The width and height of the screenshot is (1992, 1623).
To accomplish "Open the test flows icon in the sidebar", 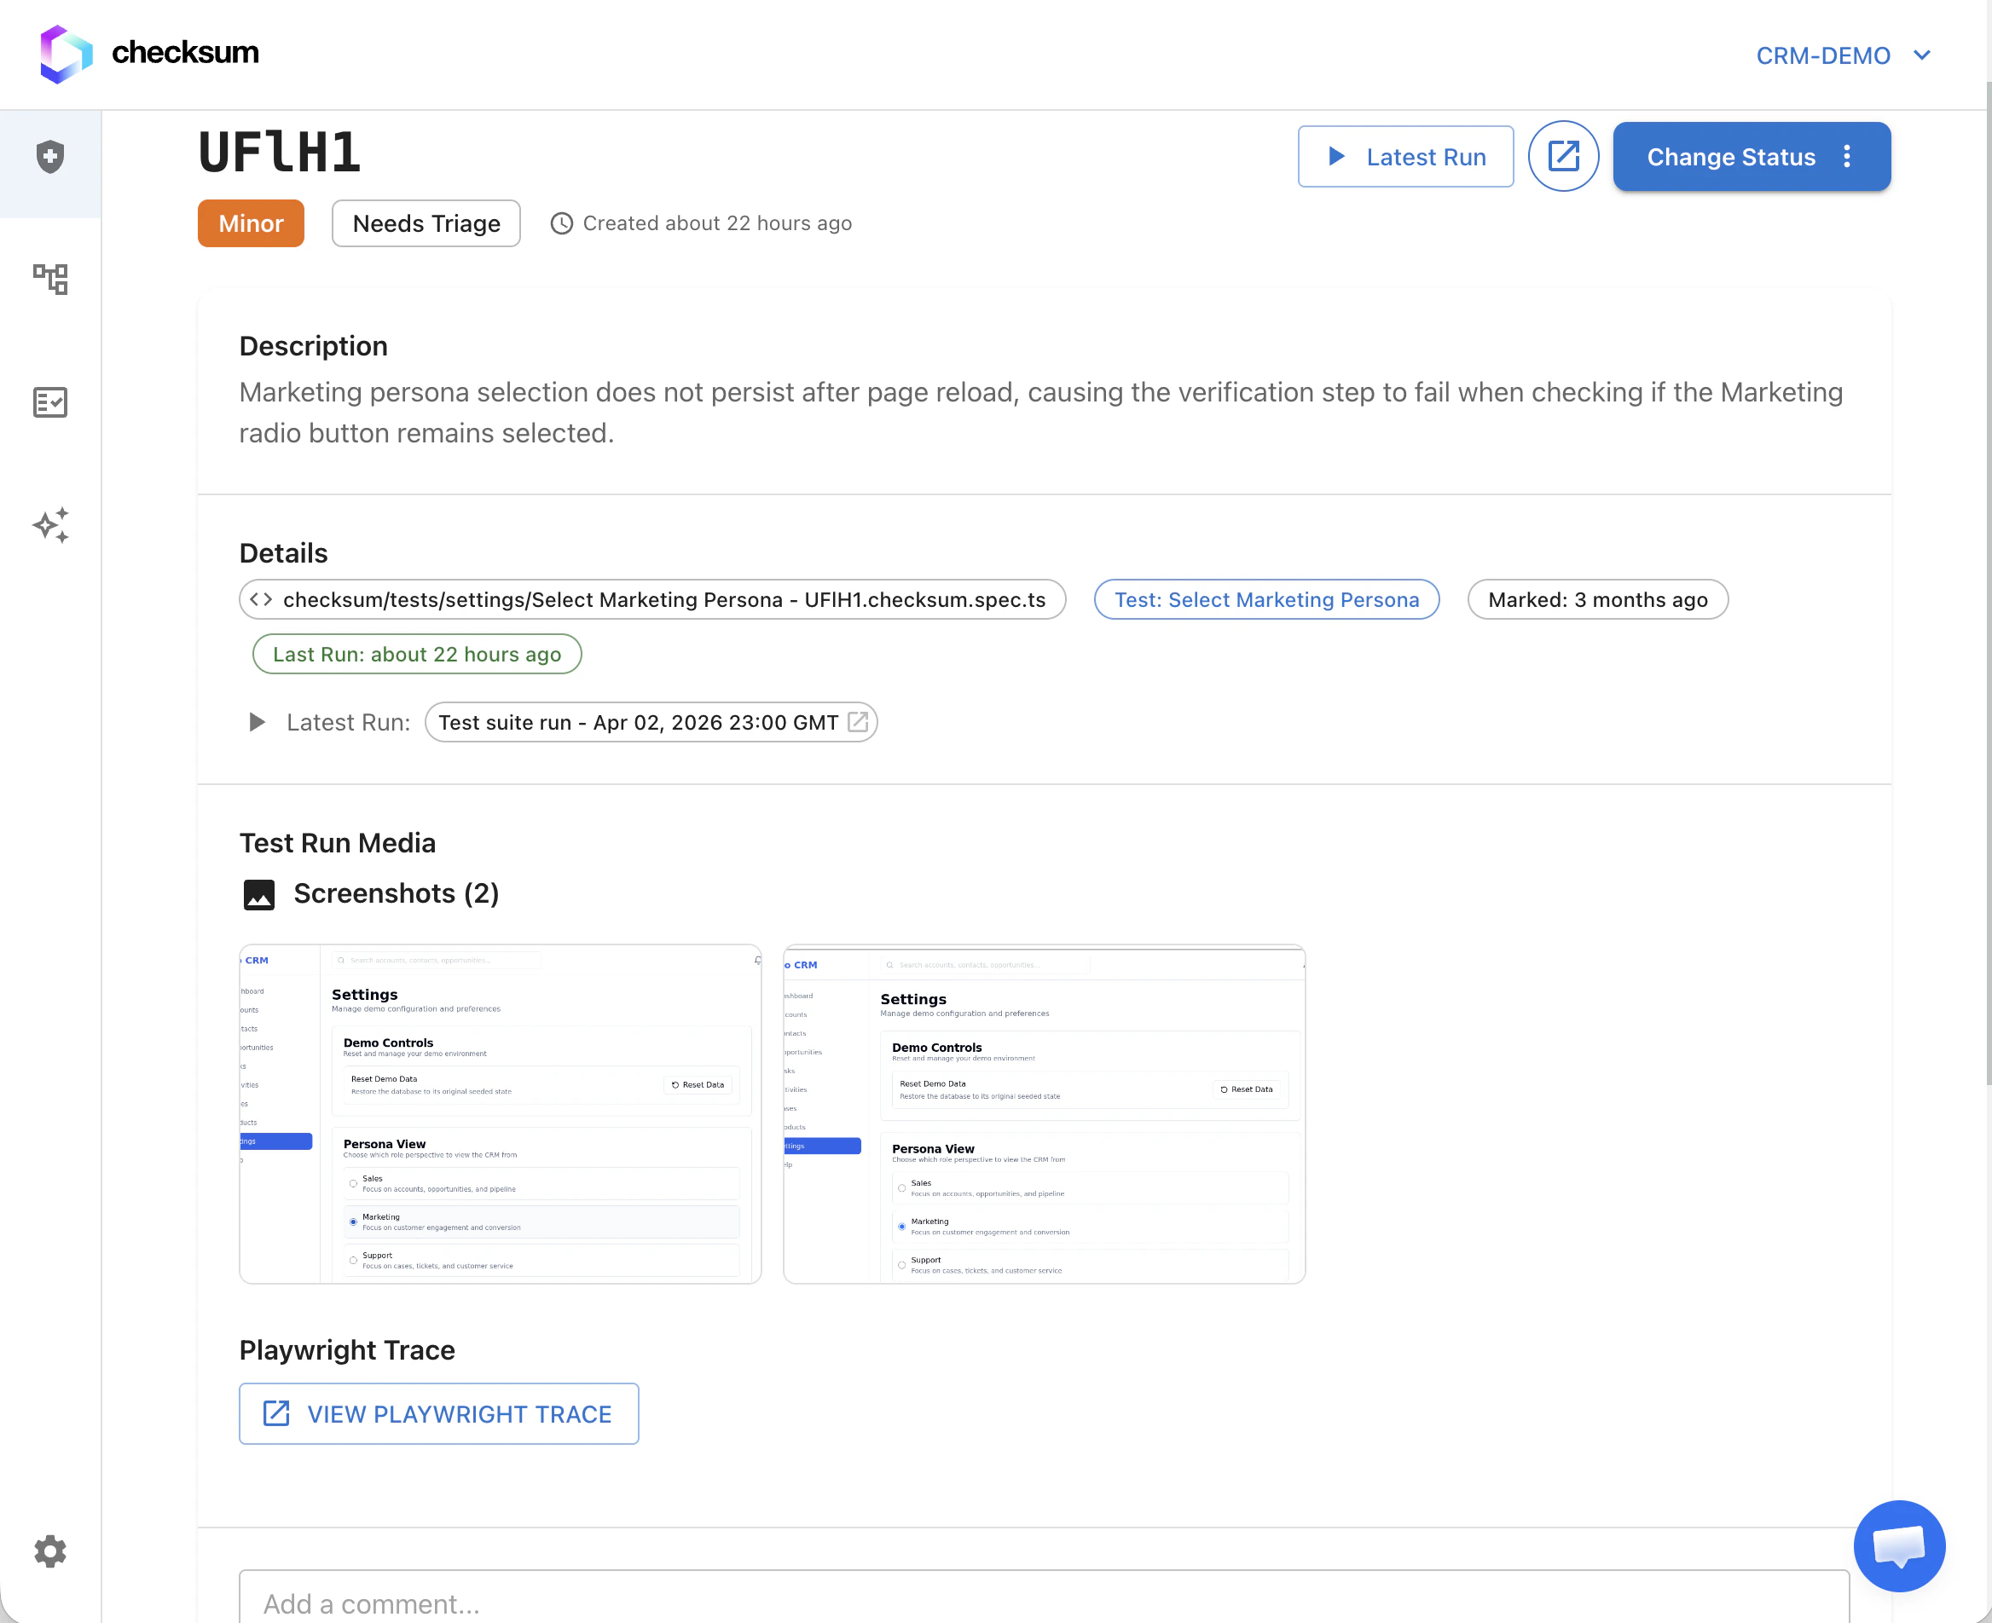I will 49,280.
